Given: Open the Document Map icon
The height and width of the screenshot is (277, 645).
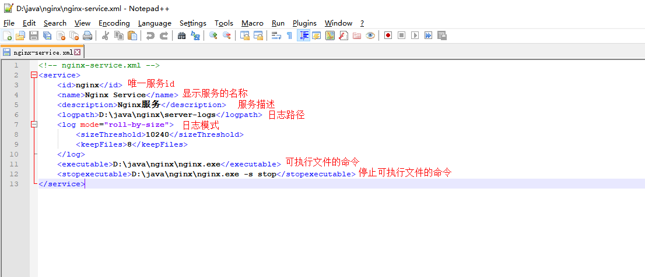Looking at the screenshot, I should click(330, 35).
